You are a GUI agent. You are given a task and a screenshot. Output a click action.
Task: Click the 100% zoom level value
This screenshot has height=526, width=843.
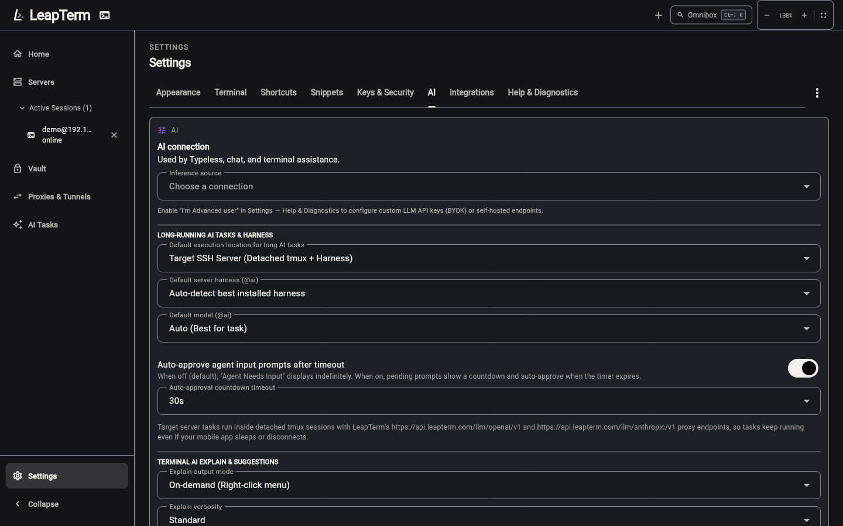pos(786,15)
